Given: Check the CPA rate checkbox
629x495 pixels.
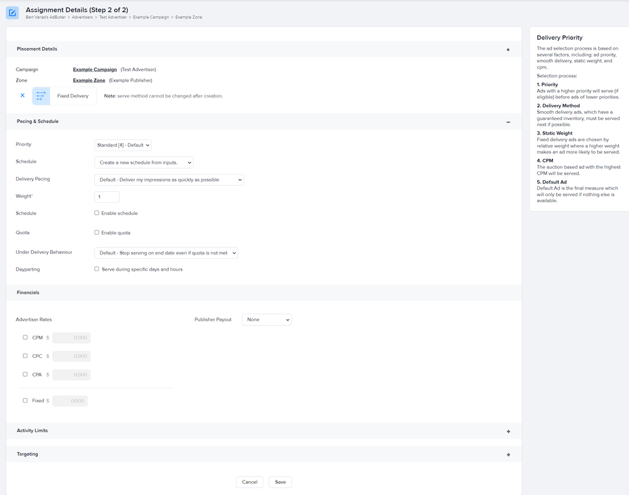Looking at the screenshot, I should (25, 374).
